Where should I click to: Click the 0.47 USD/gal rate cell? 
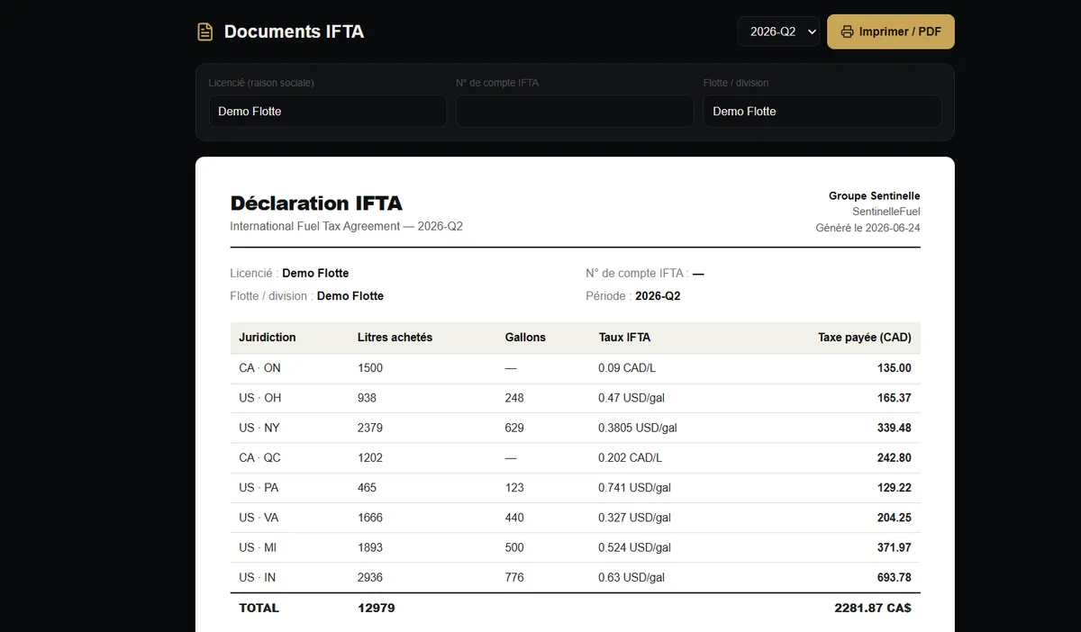pyautogui.click(x=631, y=398)
